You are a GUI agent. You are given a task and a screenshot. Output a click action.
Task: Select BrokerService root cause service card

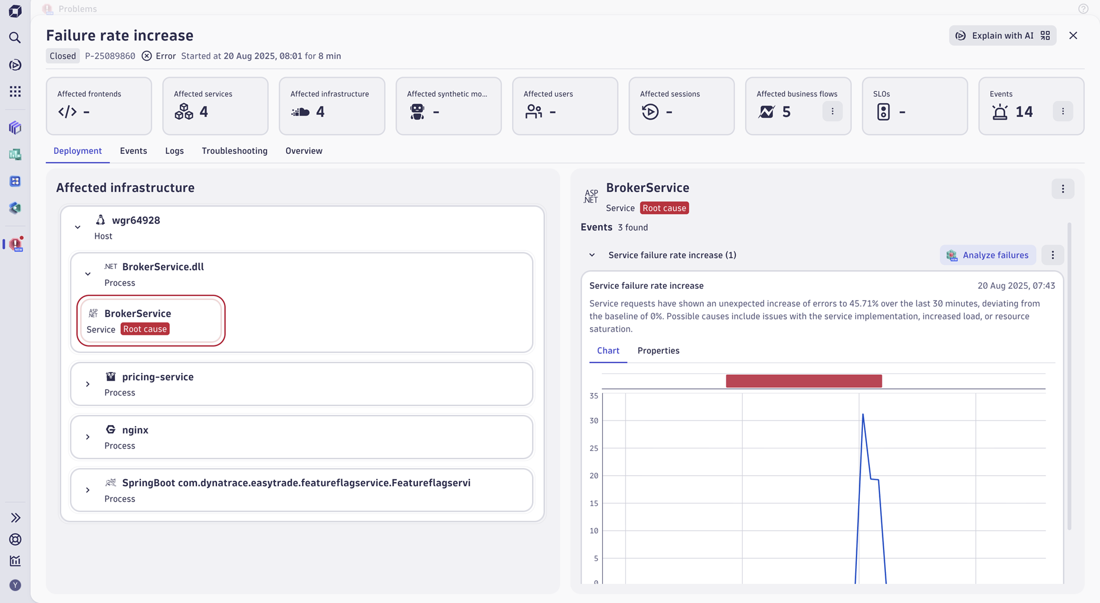(x=151, y=321)
